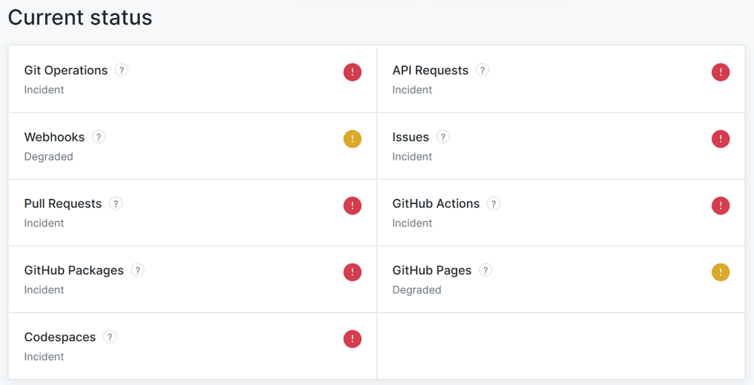The height and width of the screenshot is (385, 754).
Task: Select the GitHub Actions component name
Action: (x=436, y=204)
